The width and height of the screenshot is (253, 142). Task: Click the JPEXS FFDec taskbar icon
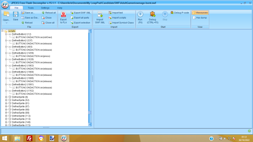[64, 138]
